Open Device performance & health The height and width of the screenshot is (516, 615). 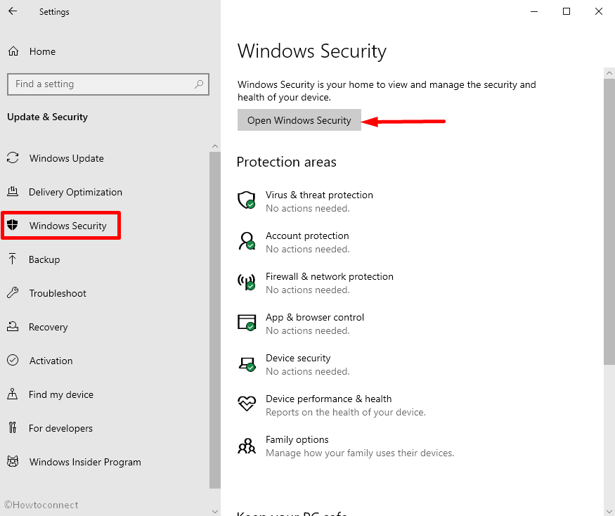coord(329,399)
